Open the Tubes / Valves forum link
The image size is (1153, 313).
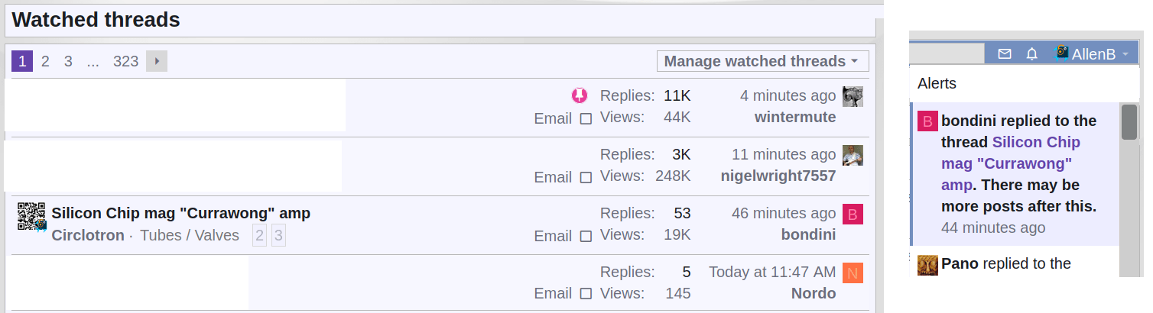tap(190, 235)
